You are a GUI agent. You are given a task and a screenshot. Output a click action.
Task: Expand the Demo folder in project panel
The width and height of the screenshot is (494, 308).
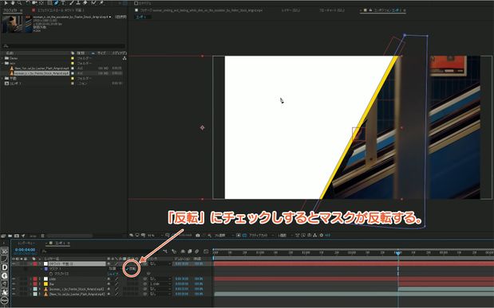2,58
